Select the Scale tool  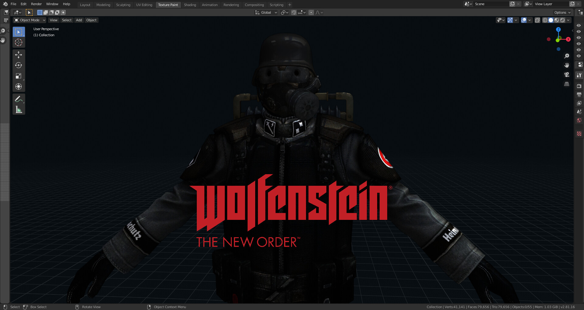(x=19, y=76)
